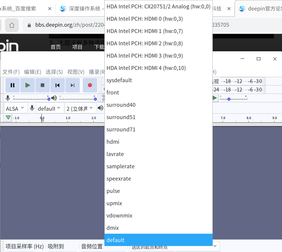The image size is (282, 252).
Task: Adjust the playback volume slider
Action: (x=78, y=98)
